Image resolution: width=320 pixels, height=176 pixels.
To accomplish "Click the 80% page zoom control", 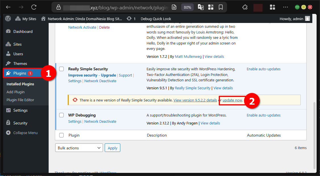I will point(187,7).
